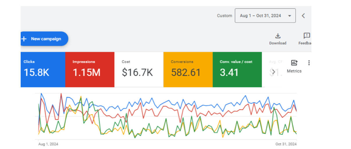Image resolution: width=351 pixels, height=149 pixels.
Task: Click the plus icon beside New campaign
Action: [24, 39]
